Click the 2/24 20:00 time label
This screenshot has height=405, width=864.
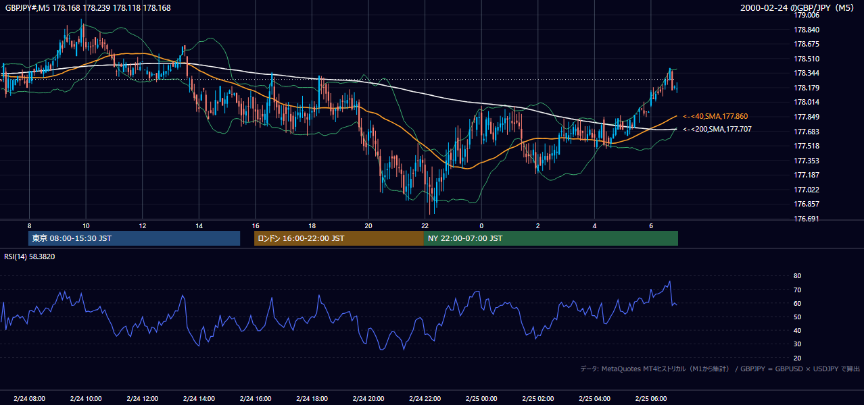point(368,398)
